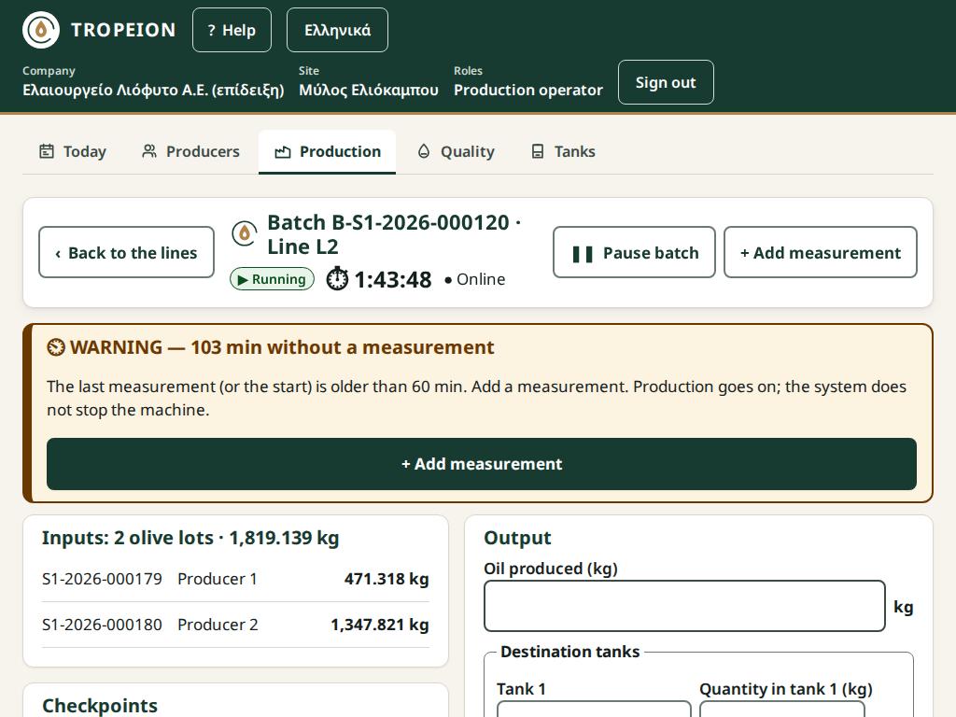Click the Producer 2 label
Image resolution: width=956 pixels, height=717 pixels.
point(218,625)
